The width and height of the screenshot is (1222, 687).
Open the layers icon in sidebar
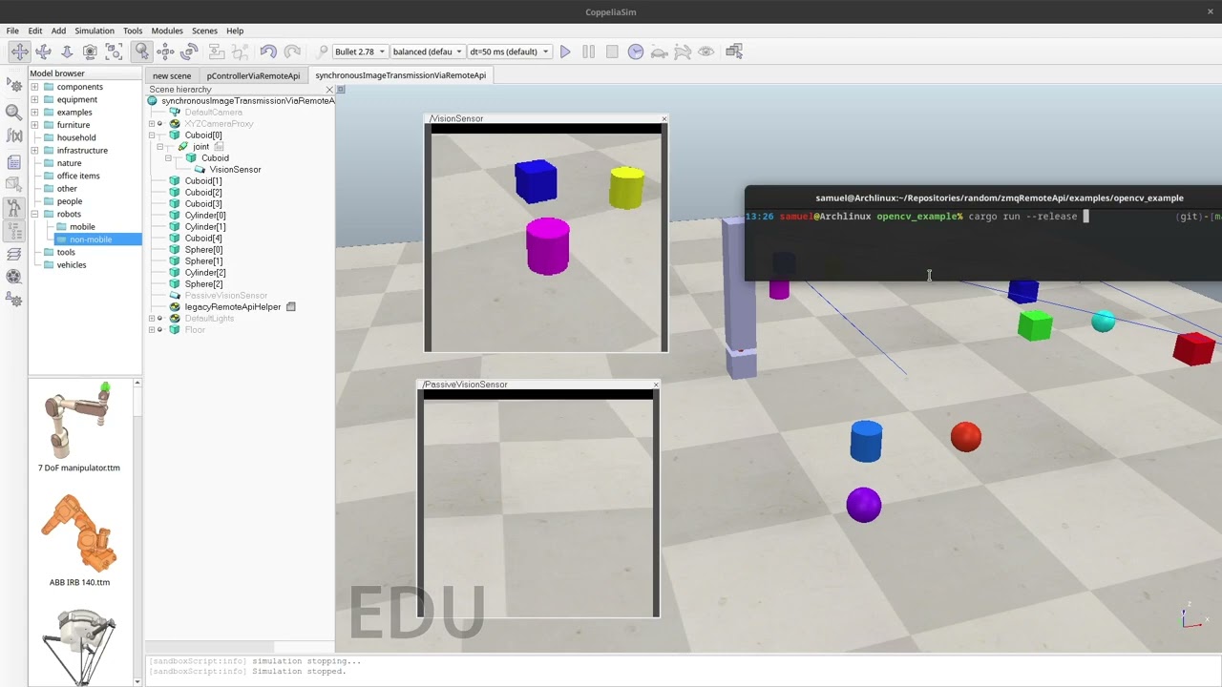click(x=14, y=254)
